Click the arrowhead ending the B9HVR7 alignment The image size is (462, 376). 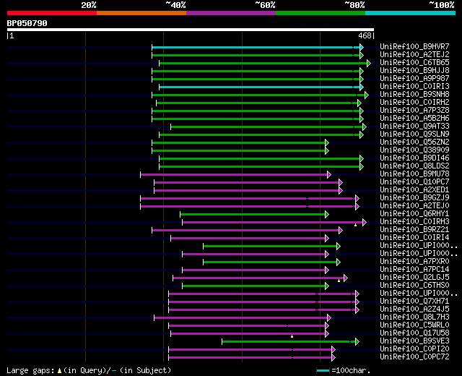362,47
